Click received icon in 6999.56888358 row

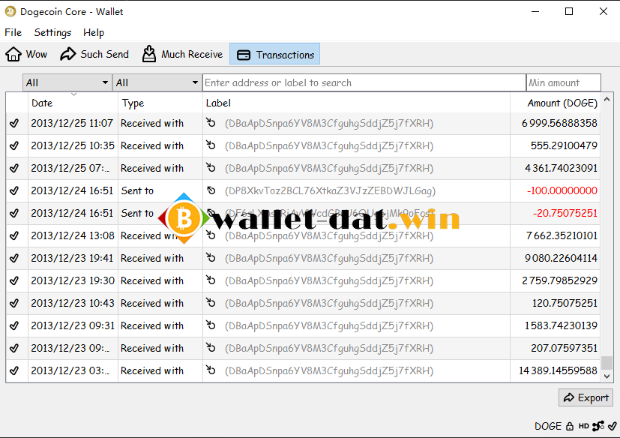coord(211,123)
